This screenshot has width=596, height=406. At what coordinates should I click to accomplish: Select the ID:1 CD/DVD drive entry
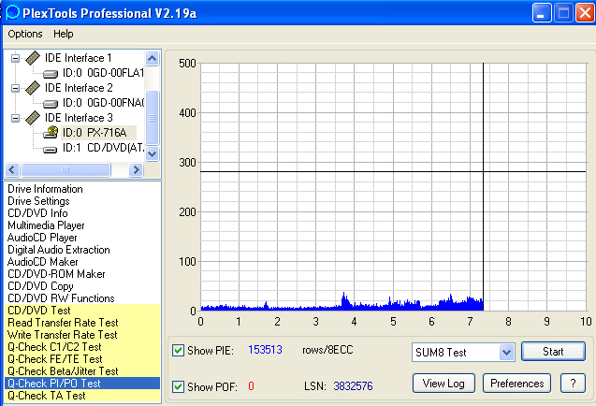[x=103, y=148]
